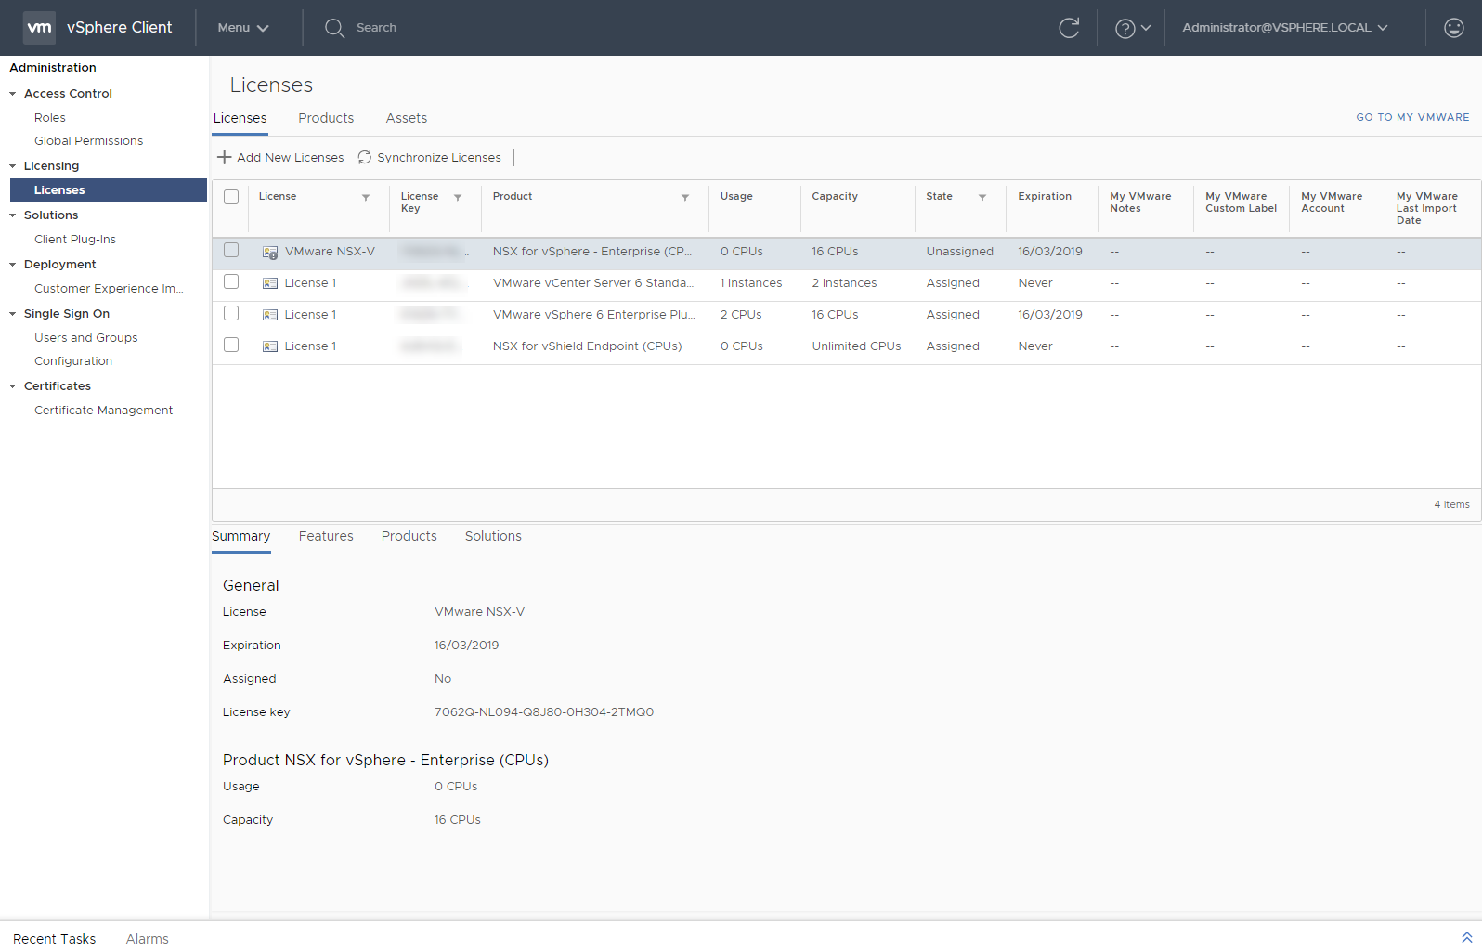Screen dimensions: 1482x952
Task: Click the State column filter icon
Action: [982, 197]
